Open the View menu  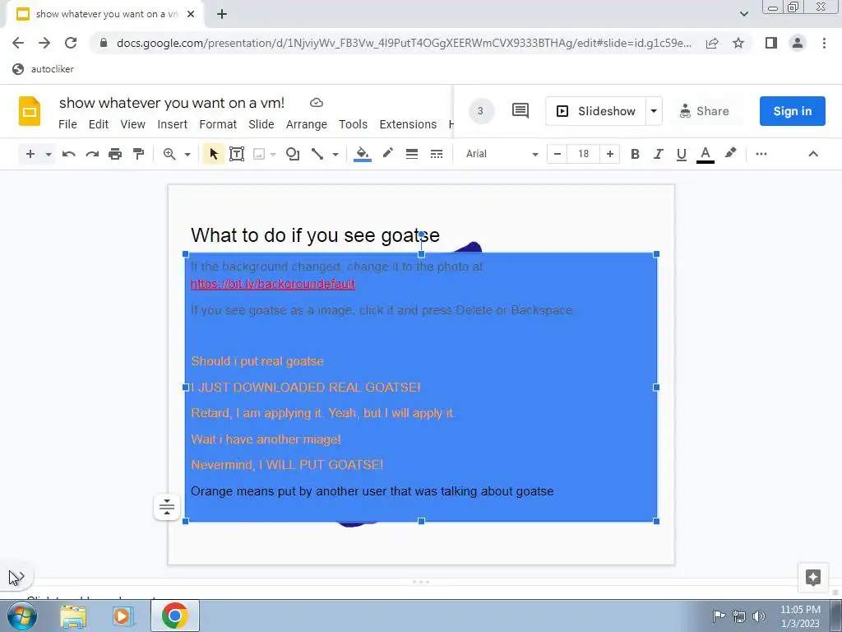point(132,124)
